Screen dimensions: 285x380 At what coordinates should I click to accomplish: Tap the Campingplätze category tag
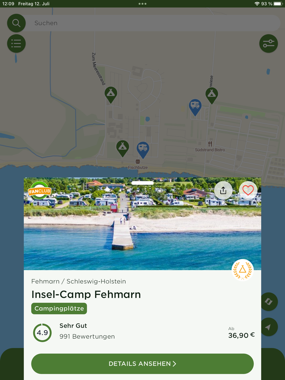(x=59, y=309)
